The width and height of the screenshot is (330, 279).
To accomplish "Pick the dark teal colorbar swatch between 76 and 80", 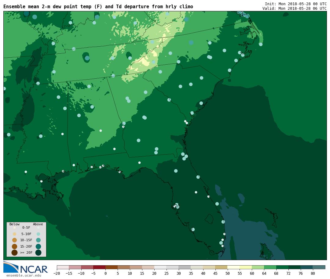I will click(x=307, y=267).
